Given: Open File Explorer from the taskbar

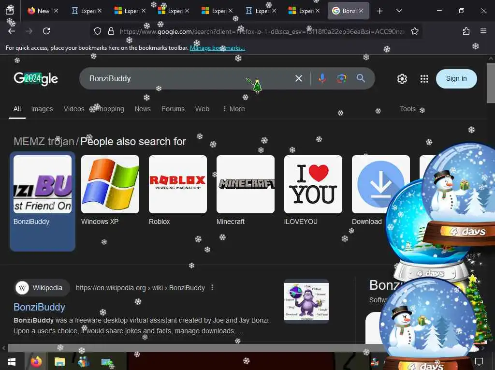Looking at the screenshot, I should coord(59,361).
